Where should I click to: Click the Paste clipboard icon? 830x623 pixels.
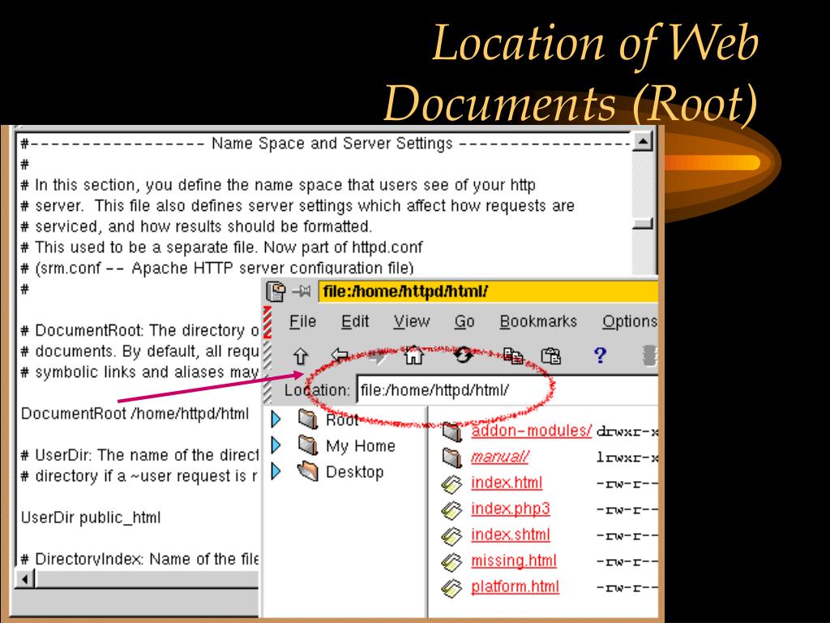[x=551, y=354]
